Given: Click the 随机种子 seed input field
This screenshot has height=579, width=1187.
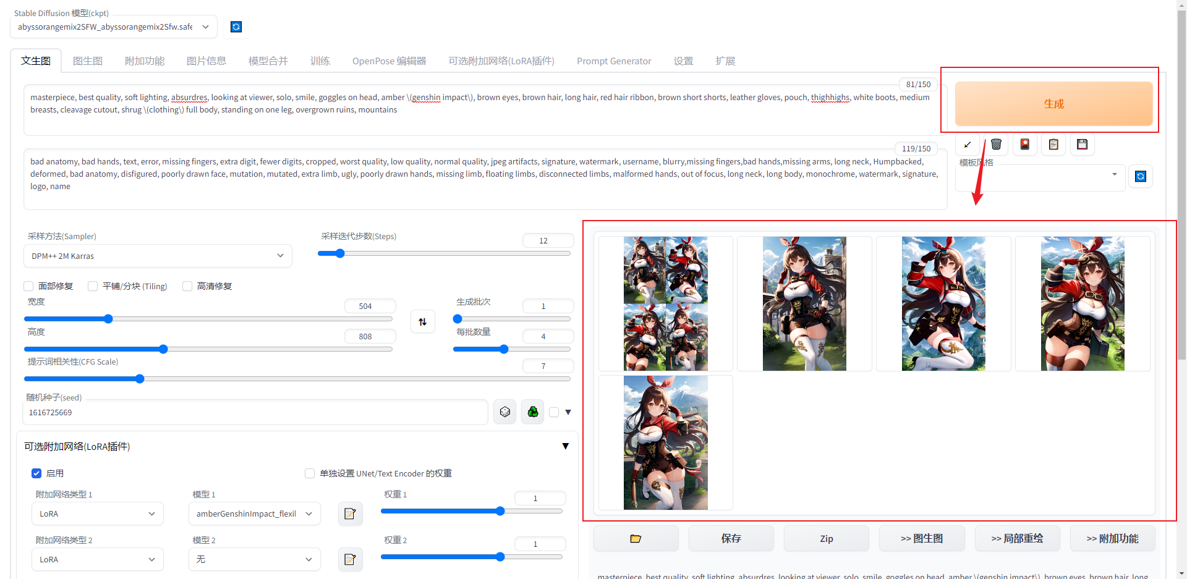Looking at the screenshot, I should (x=255, y=412).
